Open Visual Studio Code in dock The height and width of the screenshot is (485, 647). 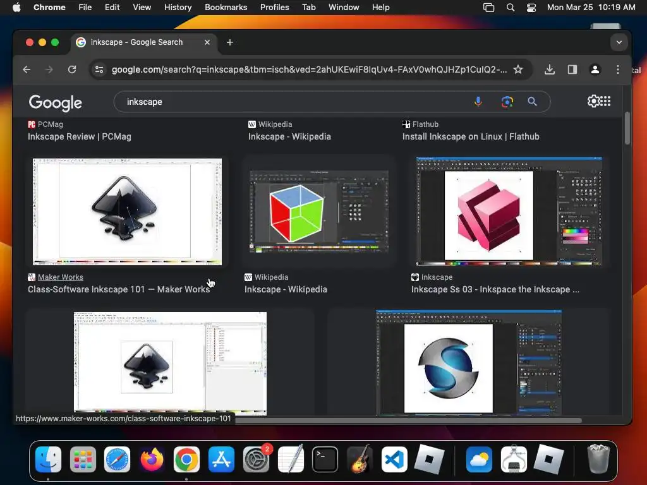[x=394, y=459]
